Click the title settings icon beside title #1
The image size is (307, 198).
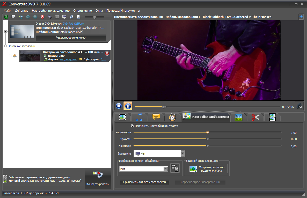15,56
